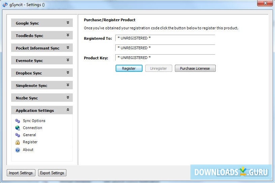Click the Register padlock icon
This screenshot has width=275, height=183.
coord(18,142)
